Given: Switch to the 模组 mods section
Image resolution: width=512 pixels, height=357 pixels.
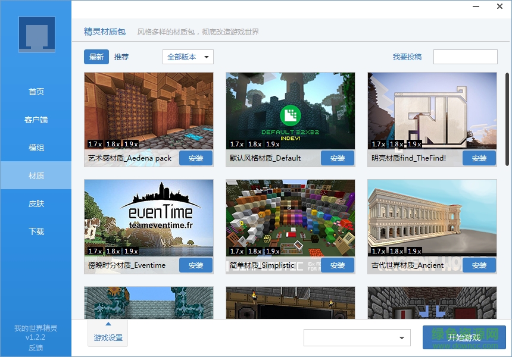Looking at the screenshot, I should [x=36, y=148].
